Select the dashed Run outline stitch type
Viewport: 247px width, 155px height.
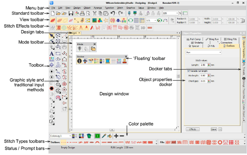(63, 142)
